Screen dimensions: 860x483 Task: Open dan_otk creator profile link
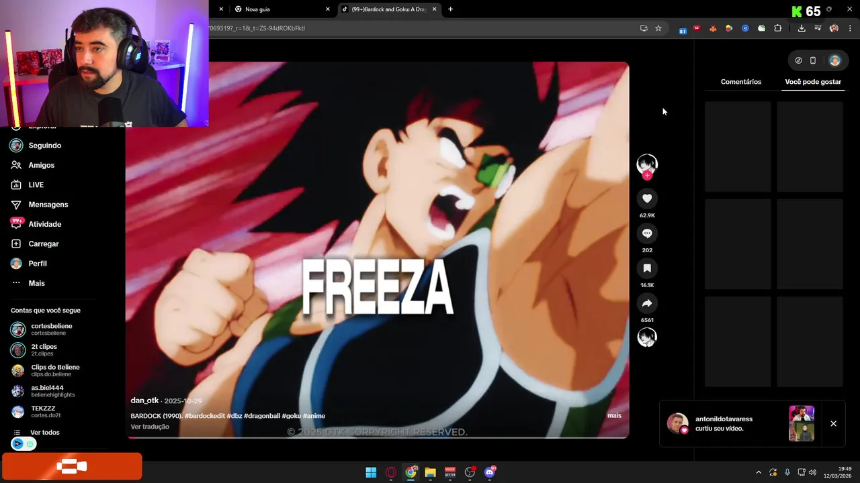pos(144,400)
